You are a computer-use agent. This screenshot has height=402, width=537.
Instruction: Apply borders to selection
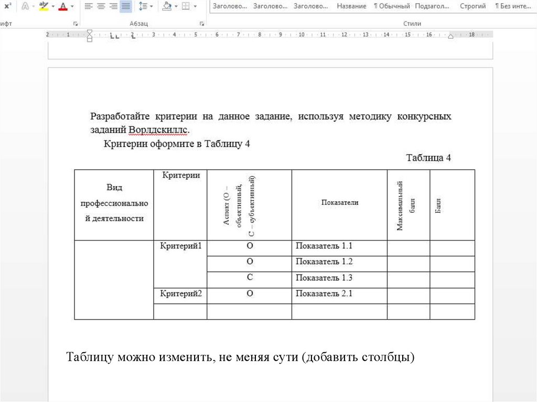186,6
